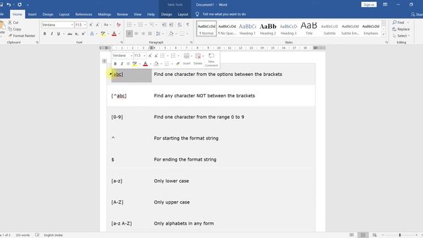Image resolution: width=423 pixels, height=238 pixels.
Task: Click Insert icon in the mini toolbar
Action: click(x=186, y=59)
